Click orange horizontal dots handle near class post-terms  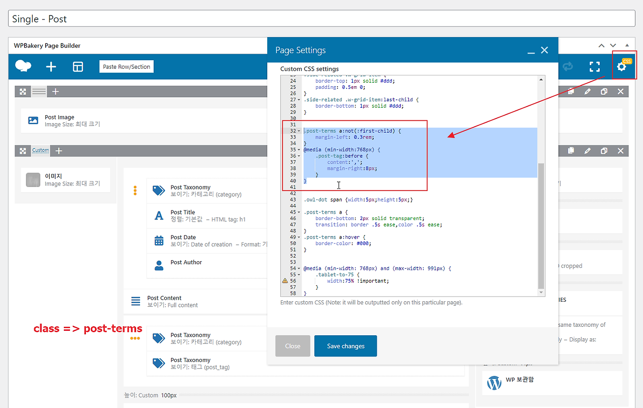point(135,338)
